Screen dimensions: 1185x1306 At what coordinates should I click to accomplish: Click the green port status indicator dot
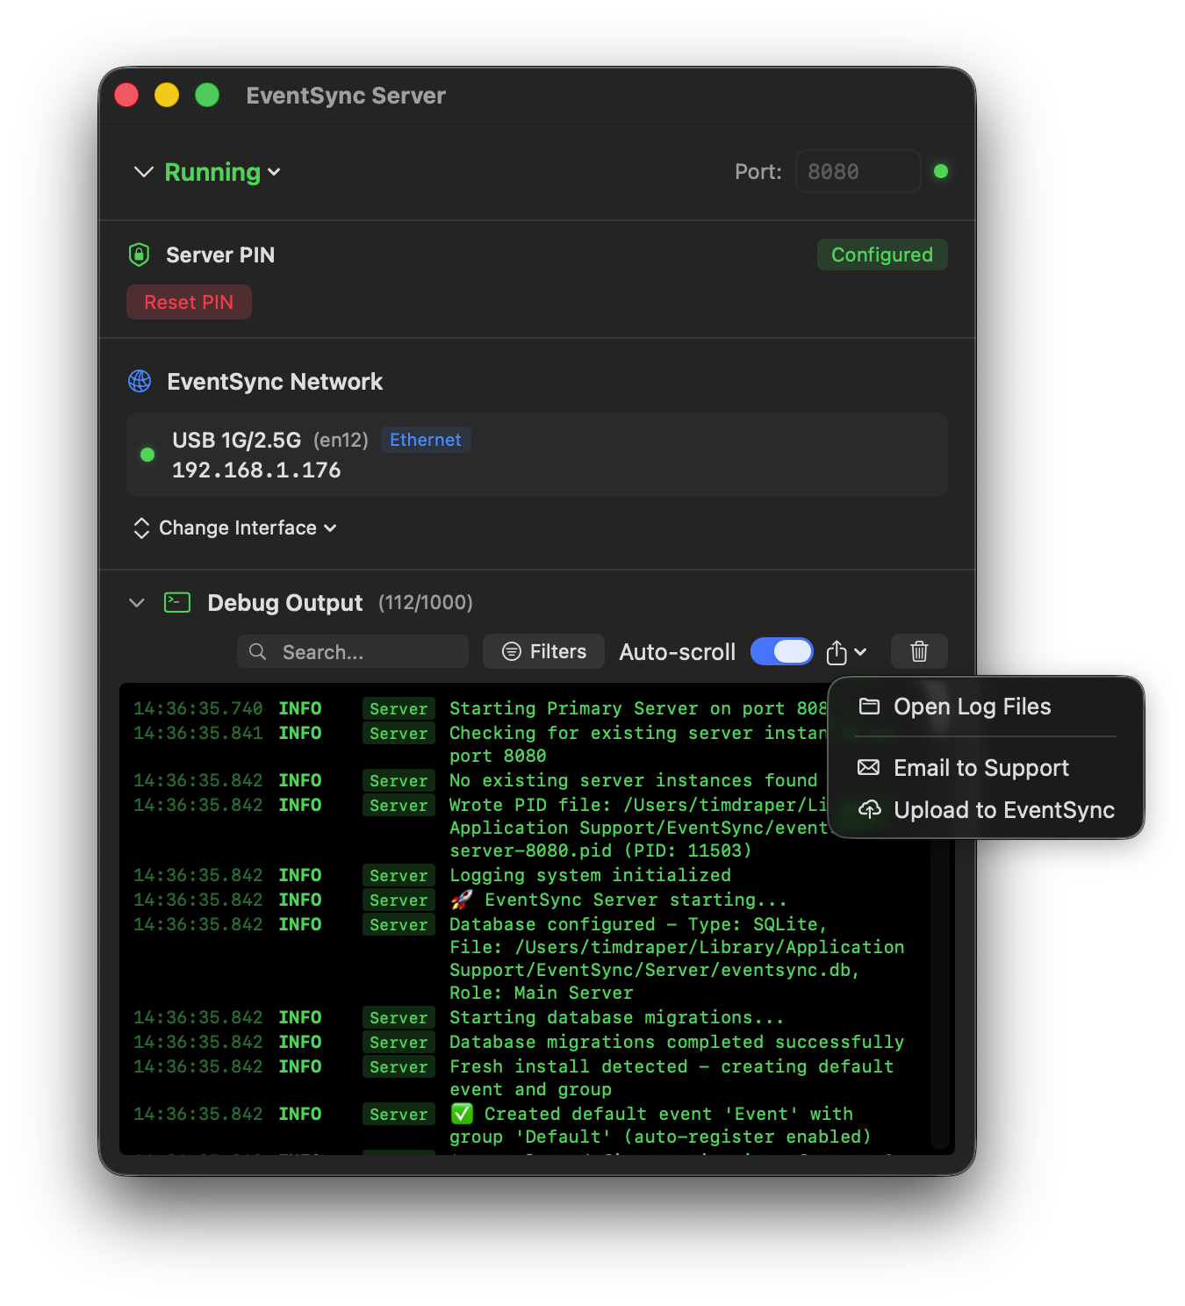click(941, 171)
